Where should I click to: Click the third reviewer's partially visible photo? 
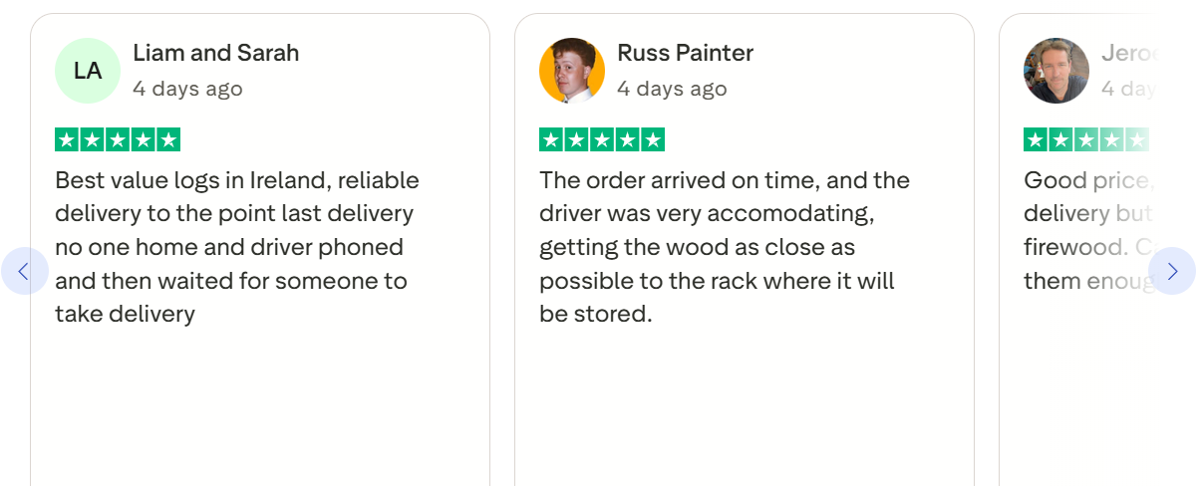1056,71
